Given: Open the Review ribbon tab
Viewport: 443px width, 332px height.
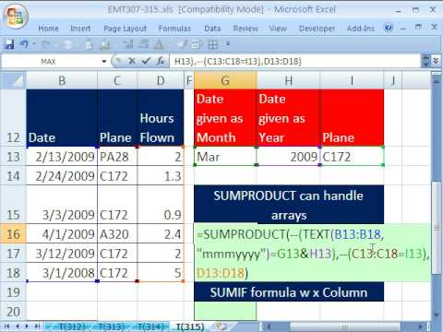Looking at the screenshot, I should pyautogui.click(x=245, y=29).
